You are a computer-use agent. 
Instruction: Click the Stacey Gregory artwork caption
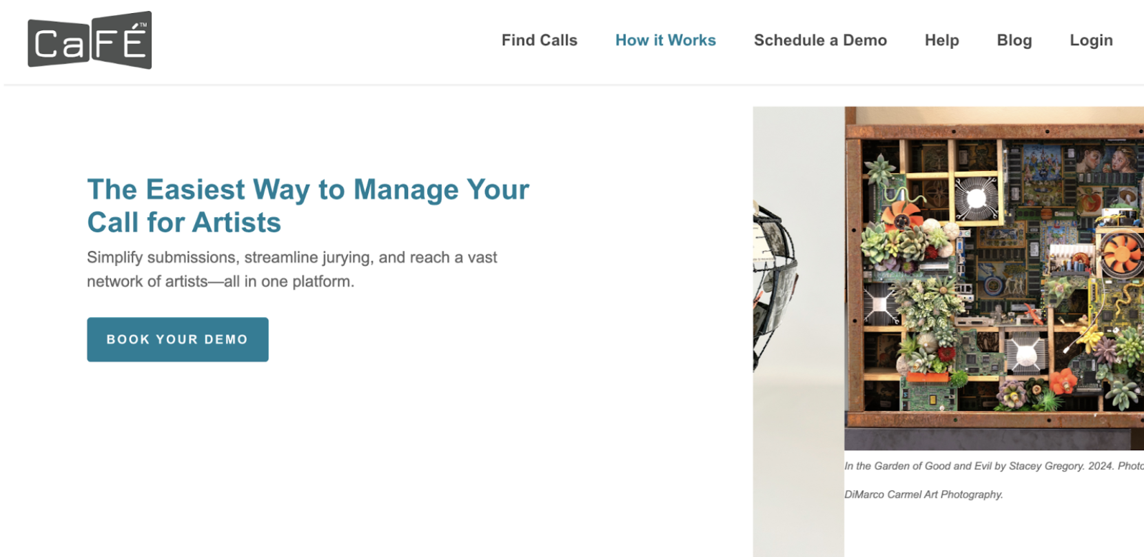coord(994,466)
